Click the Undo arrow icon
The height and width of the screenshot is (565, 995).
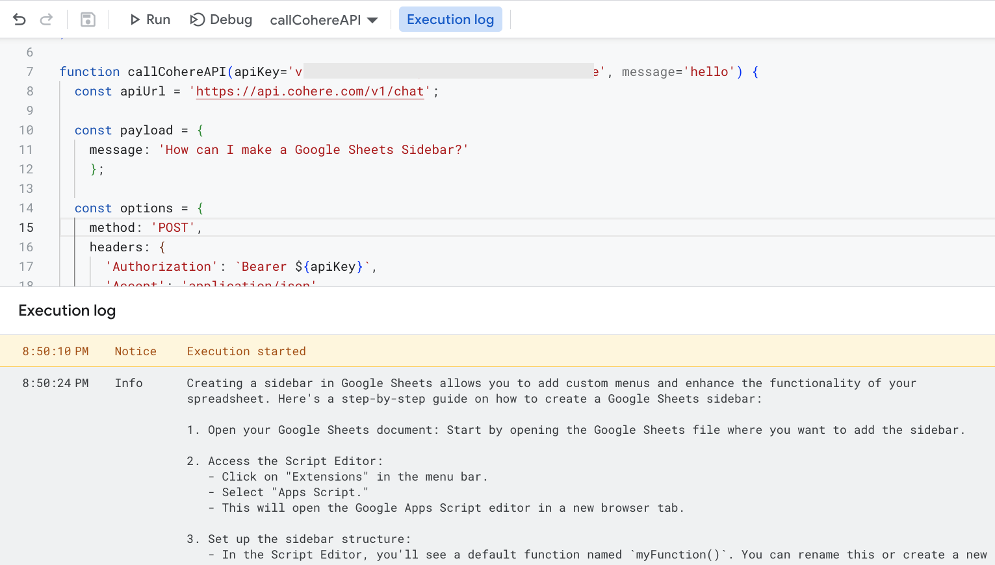point(19,19)
